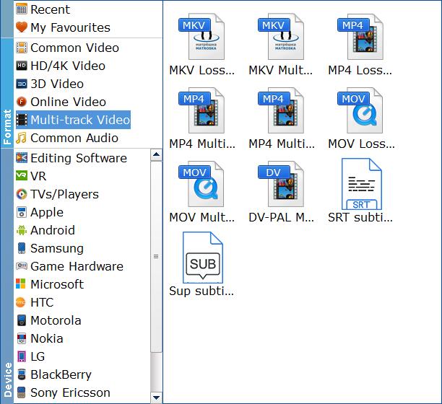Open the Recent formats category
The width and height of the screenshot is (442, 404).
[43, 9]
